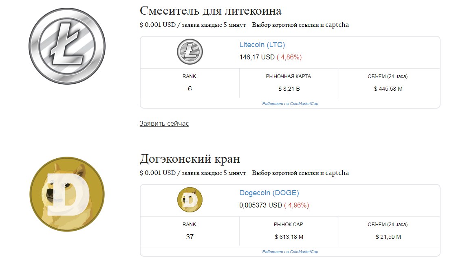Screen dimensions: 476x262
Task: Click the 'Догэконский кран' heading
Action: point(190,159)
